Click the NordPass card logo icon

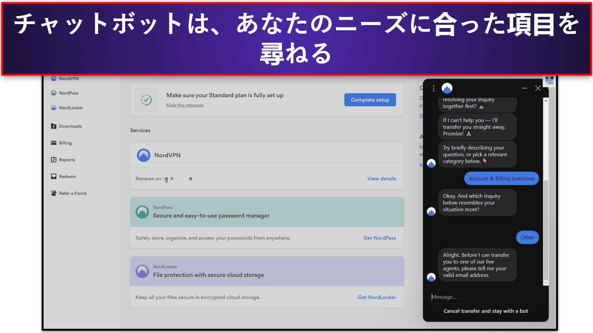(142, 212)
